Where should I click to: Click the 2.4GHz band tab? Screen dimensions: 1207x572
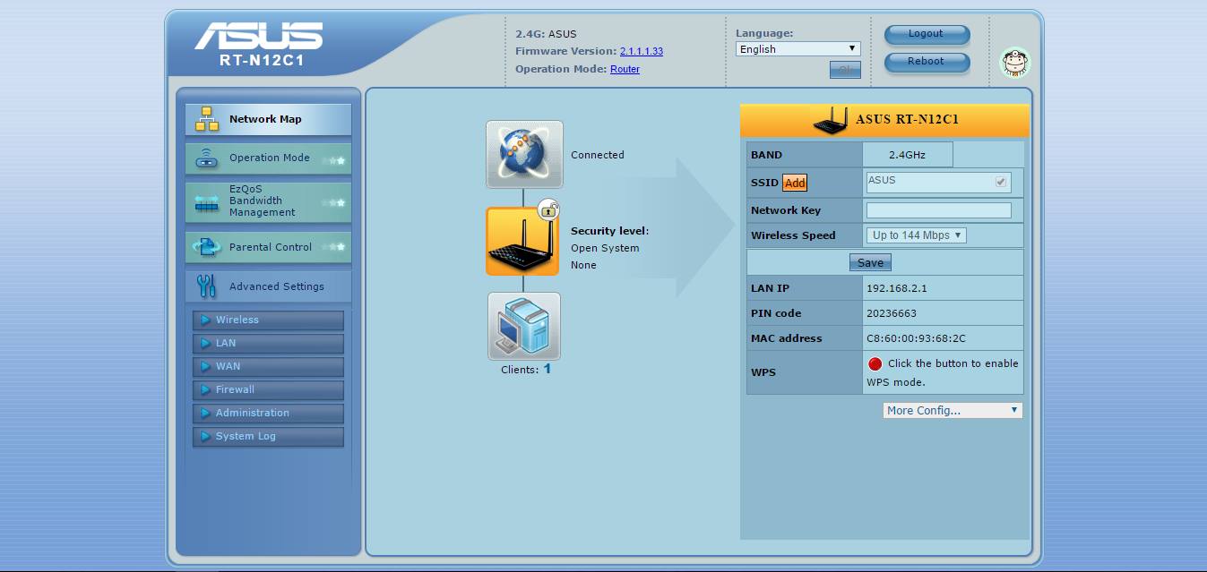(x=907, y=155)
